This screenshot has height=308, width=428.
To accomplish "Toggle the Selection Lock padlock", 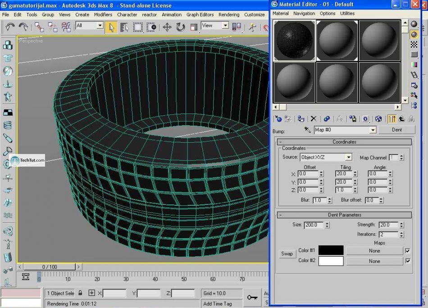I will pos(80,293).
